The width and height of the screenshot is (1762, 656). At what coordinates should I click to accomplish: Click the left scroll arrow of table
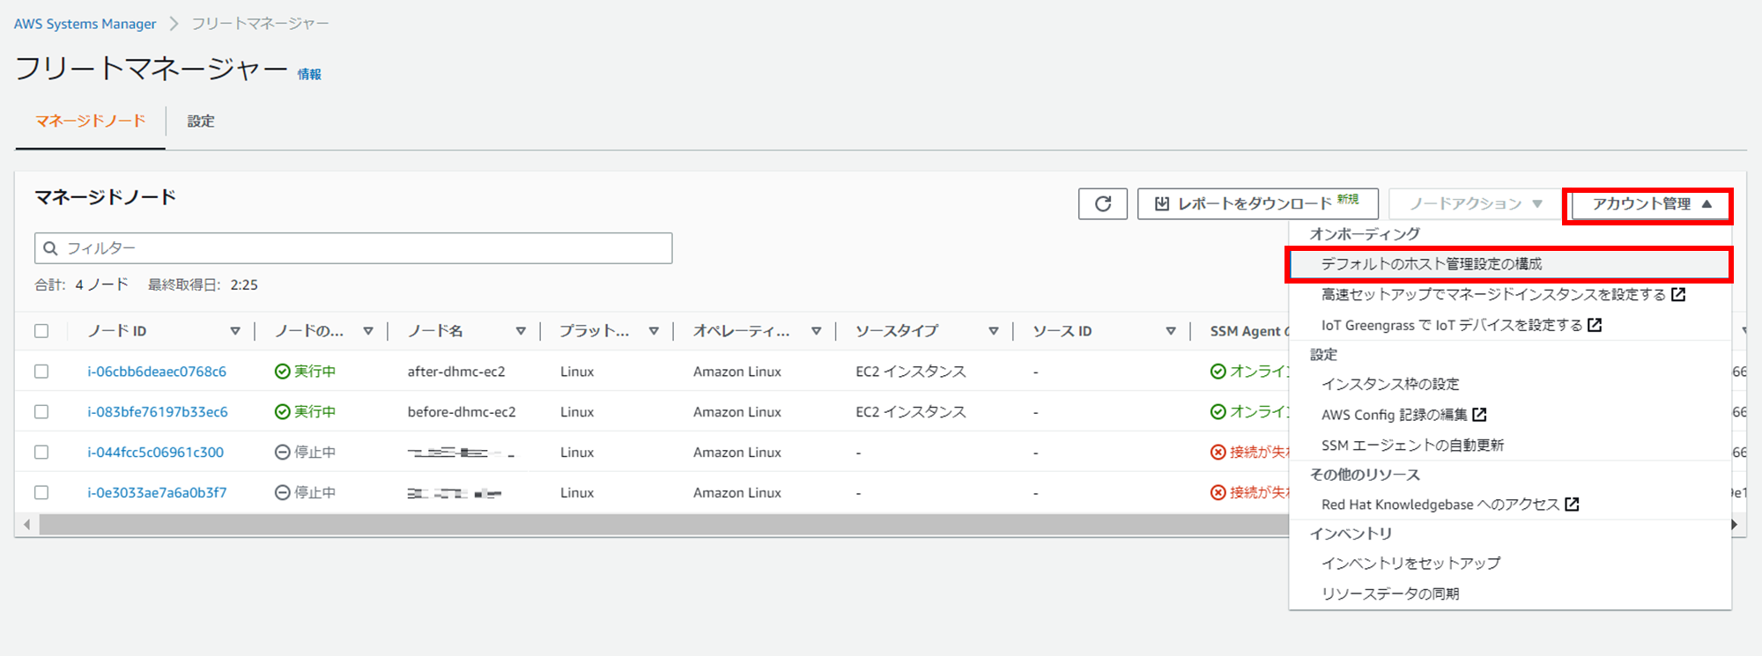click(27, 525)
